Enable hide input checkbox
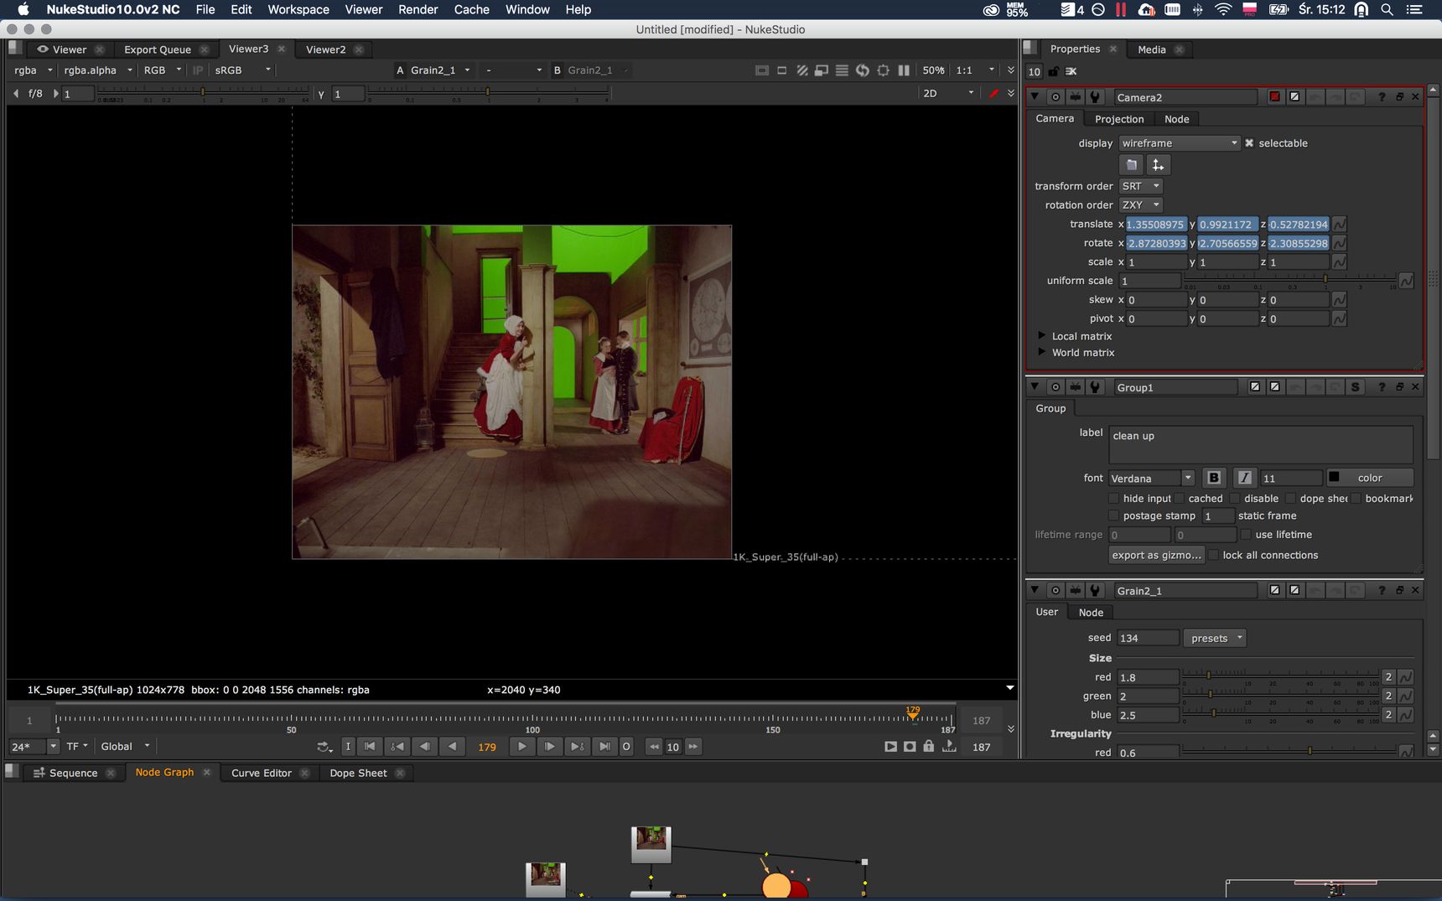The image size is (1442, 901). (1113, 499)
